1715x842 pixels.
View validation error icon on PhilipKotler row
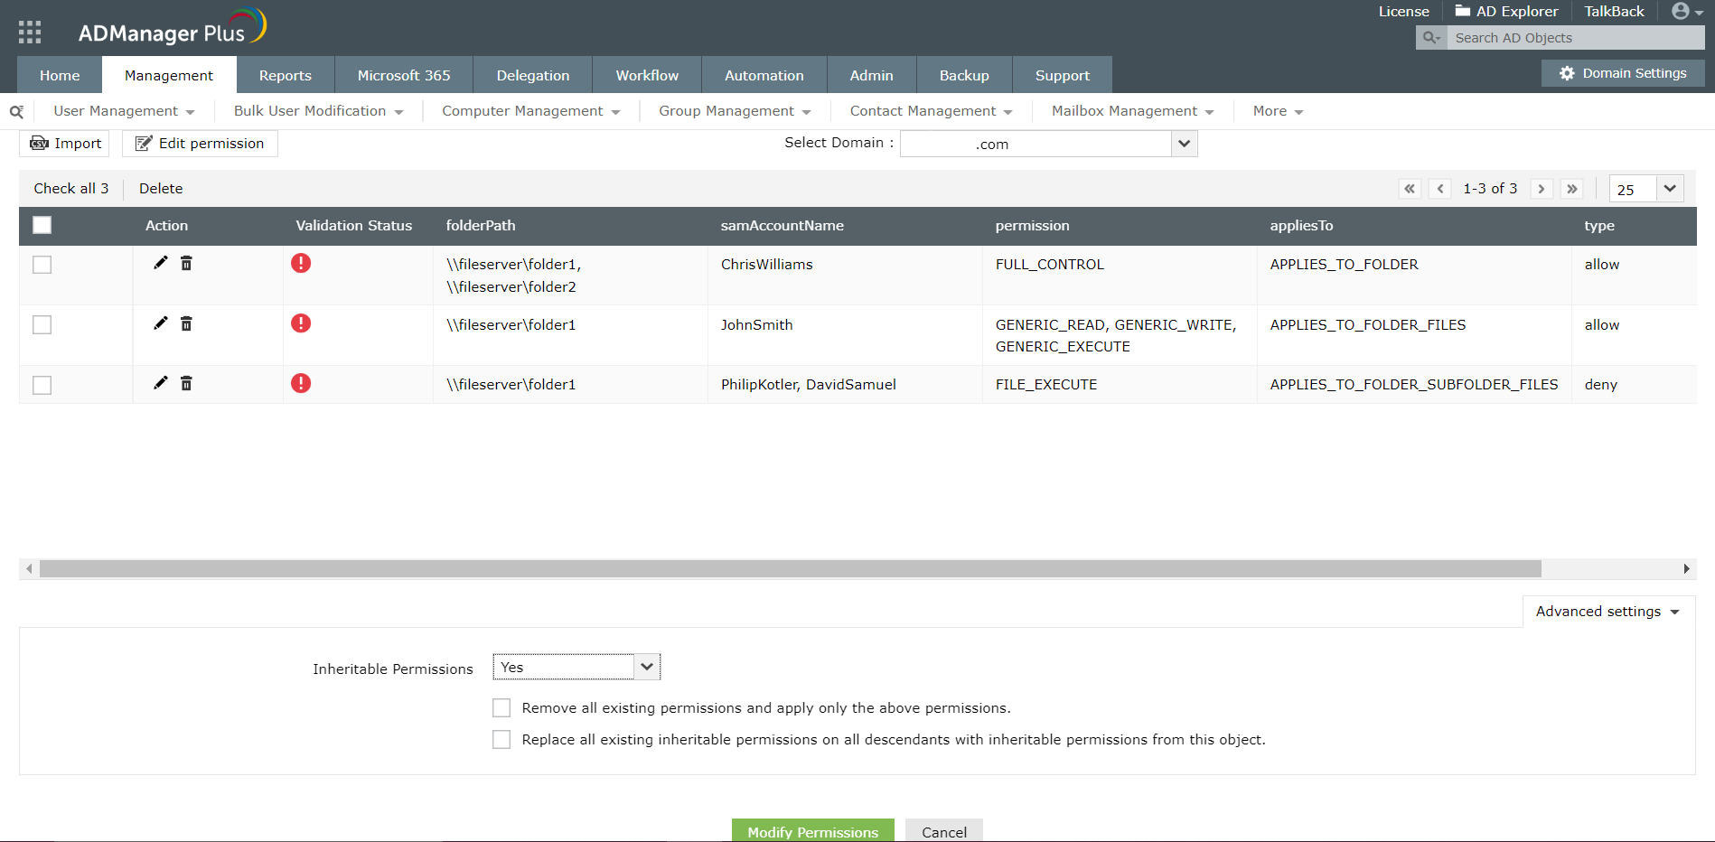301,383
